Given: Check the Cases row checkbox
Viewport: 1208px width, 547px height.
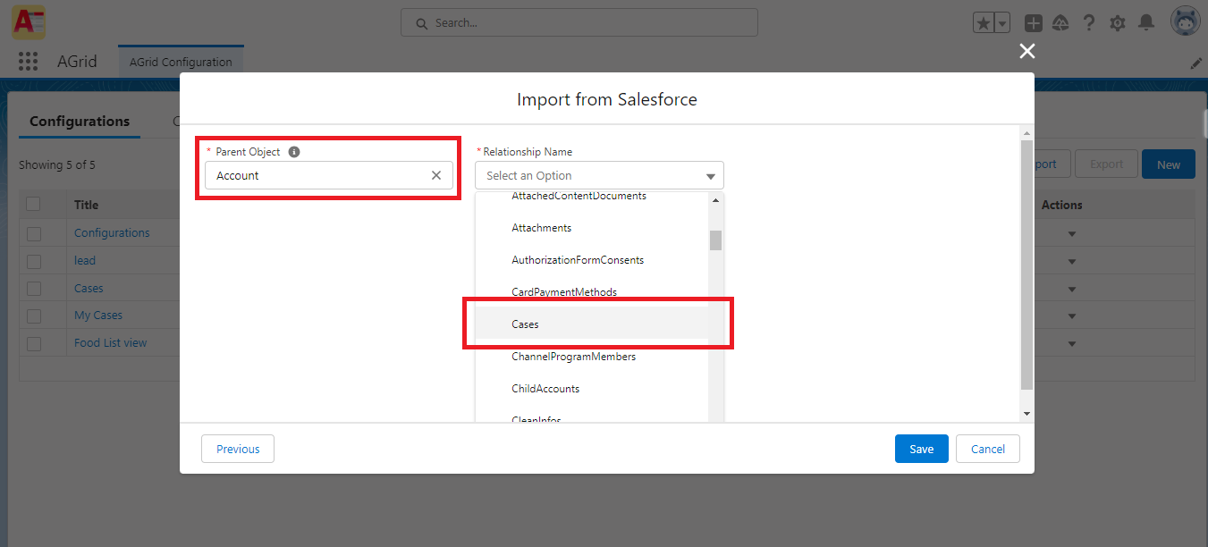Looking at the screenshot, I should (34, 289).
